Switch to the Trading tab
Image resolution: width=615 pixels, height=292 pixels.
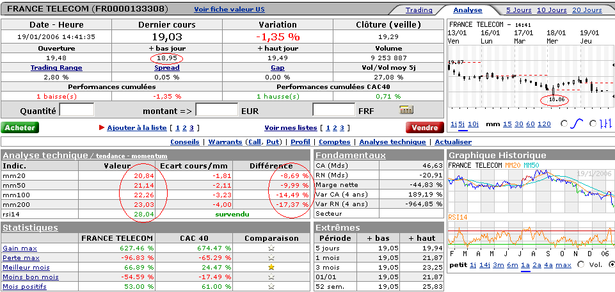click(x=419, y=10)
